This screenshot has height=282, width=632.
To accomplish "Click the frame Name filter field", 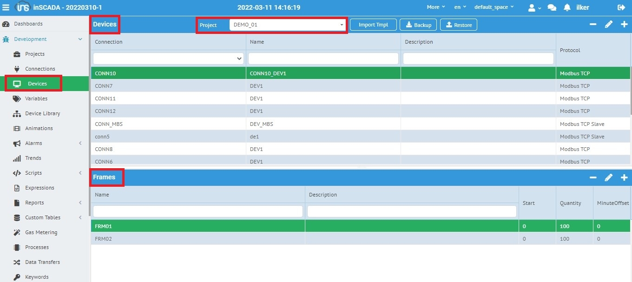I will coord(198,211).
